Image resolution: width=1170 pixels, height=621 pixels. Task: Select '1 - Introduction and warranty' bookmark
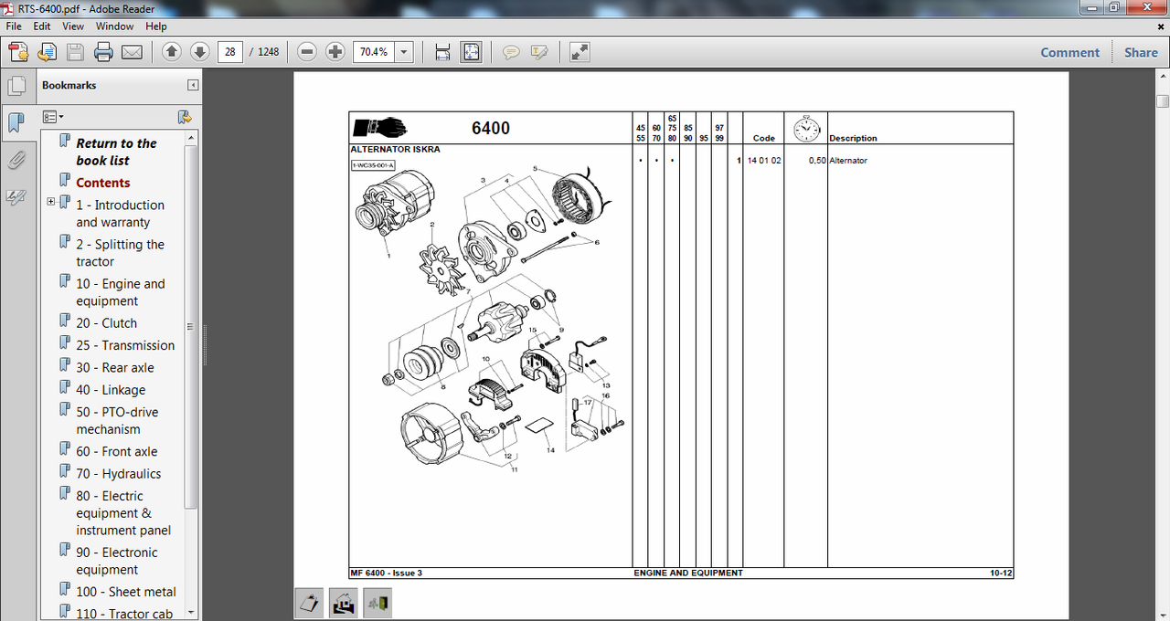point(120,214)
